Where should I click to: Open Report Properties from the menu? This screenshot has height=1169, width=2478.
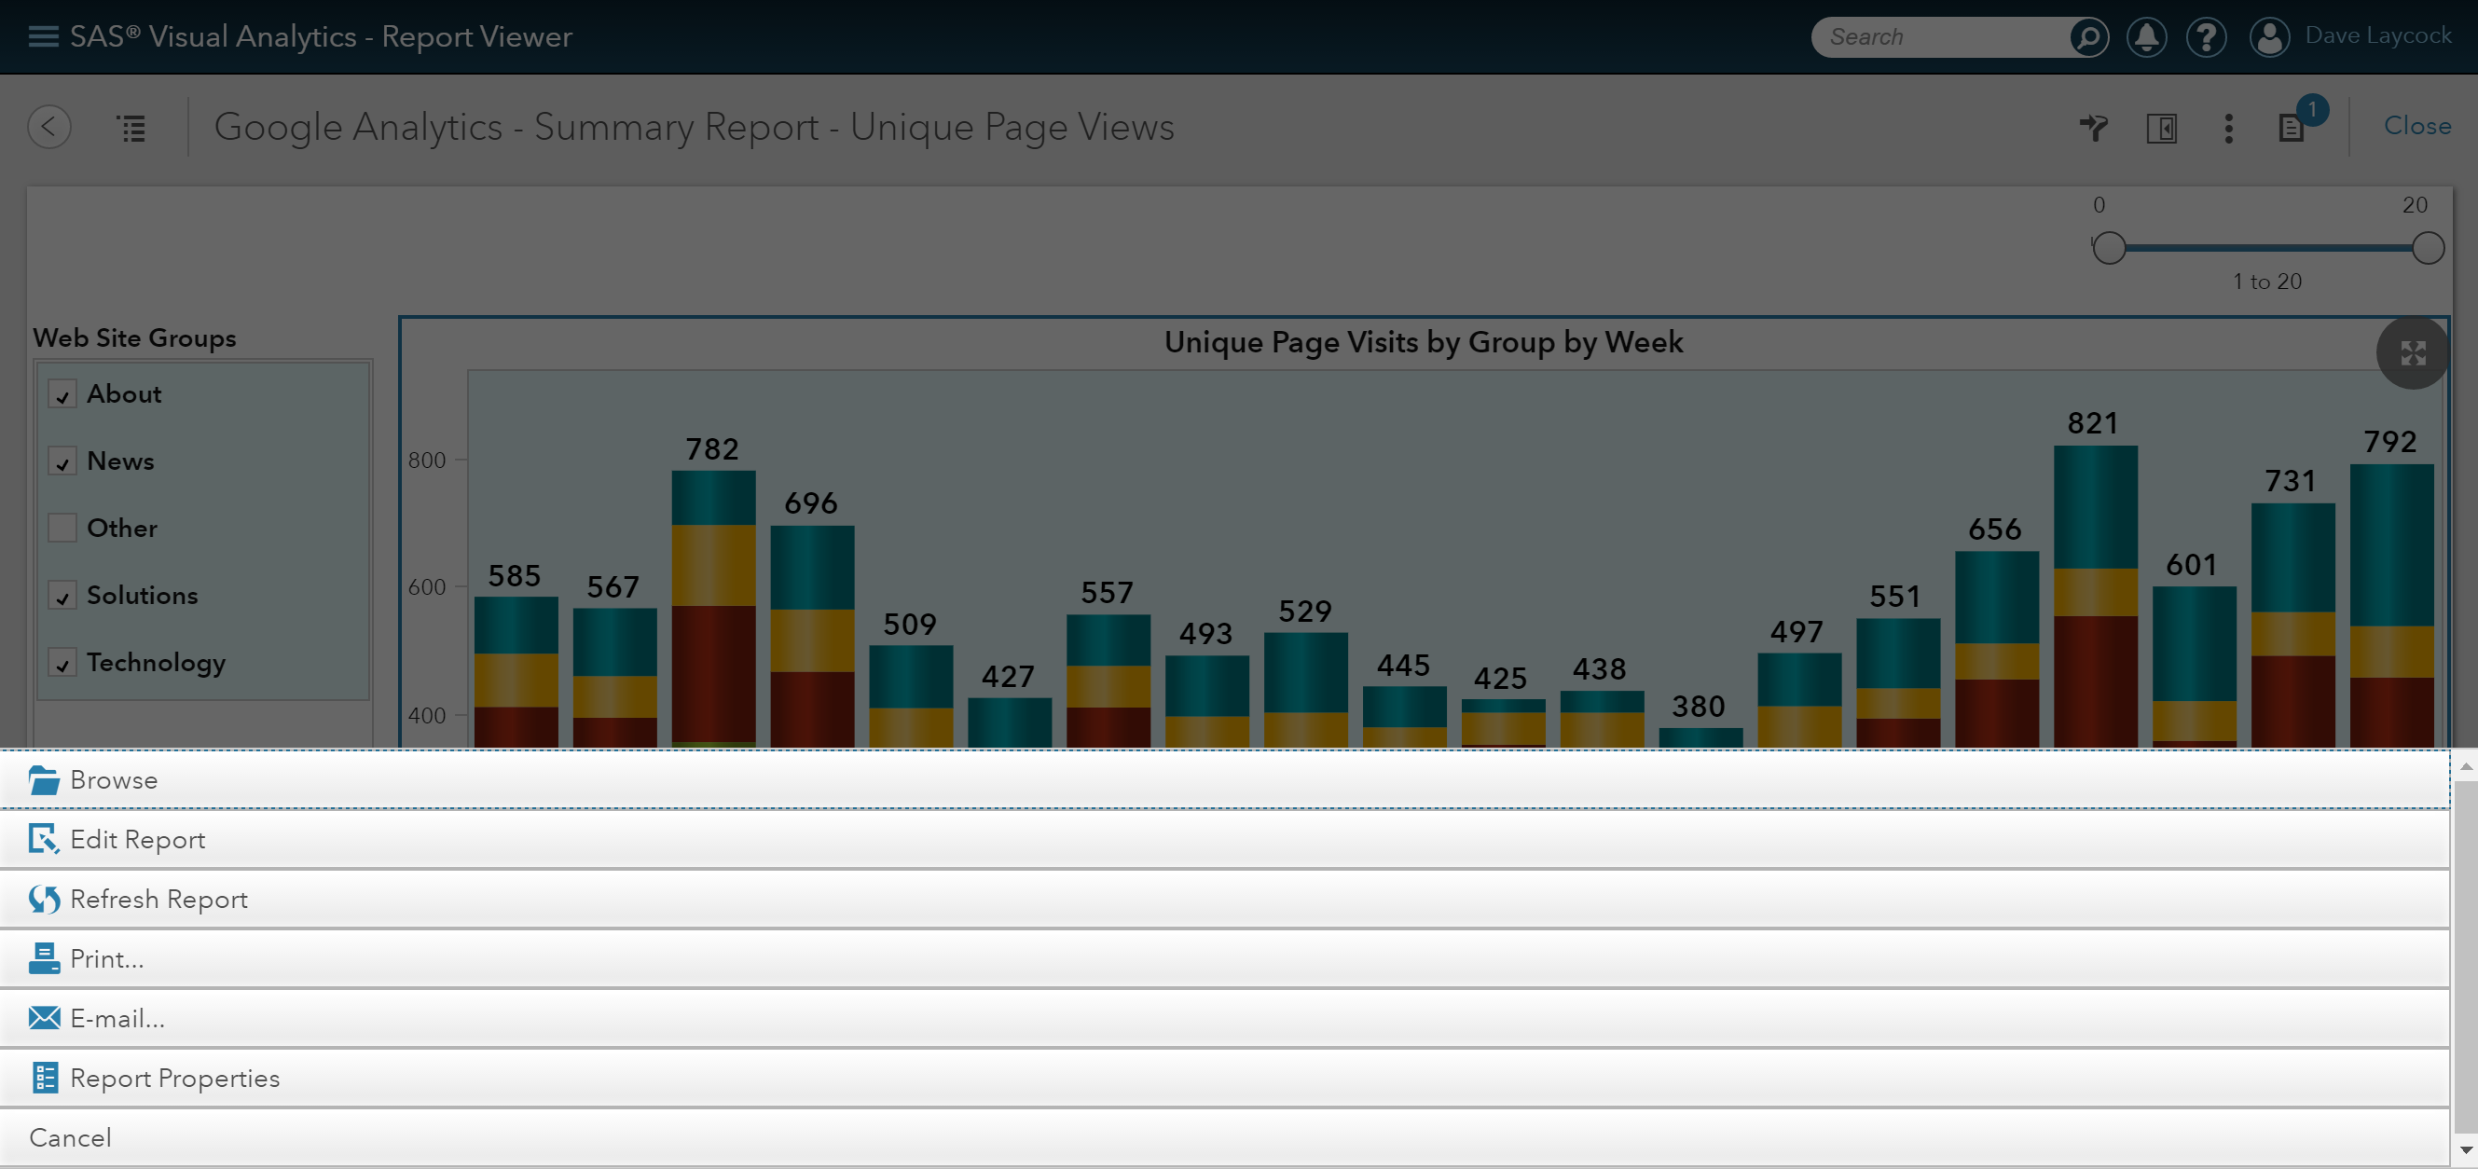coord(1223,1078)
